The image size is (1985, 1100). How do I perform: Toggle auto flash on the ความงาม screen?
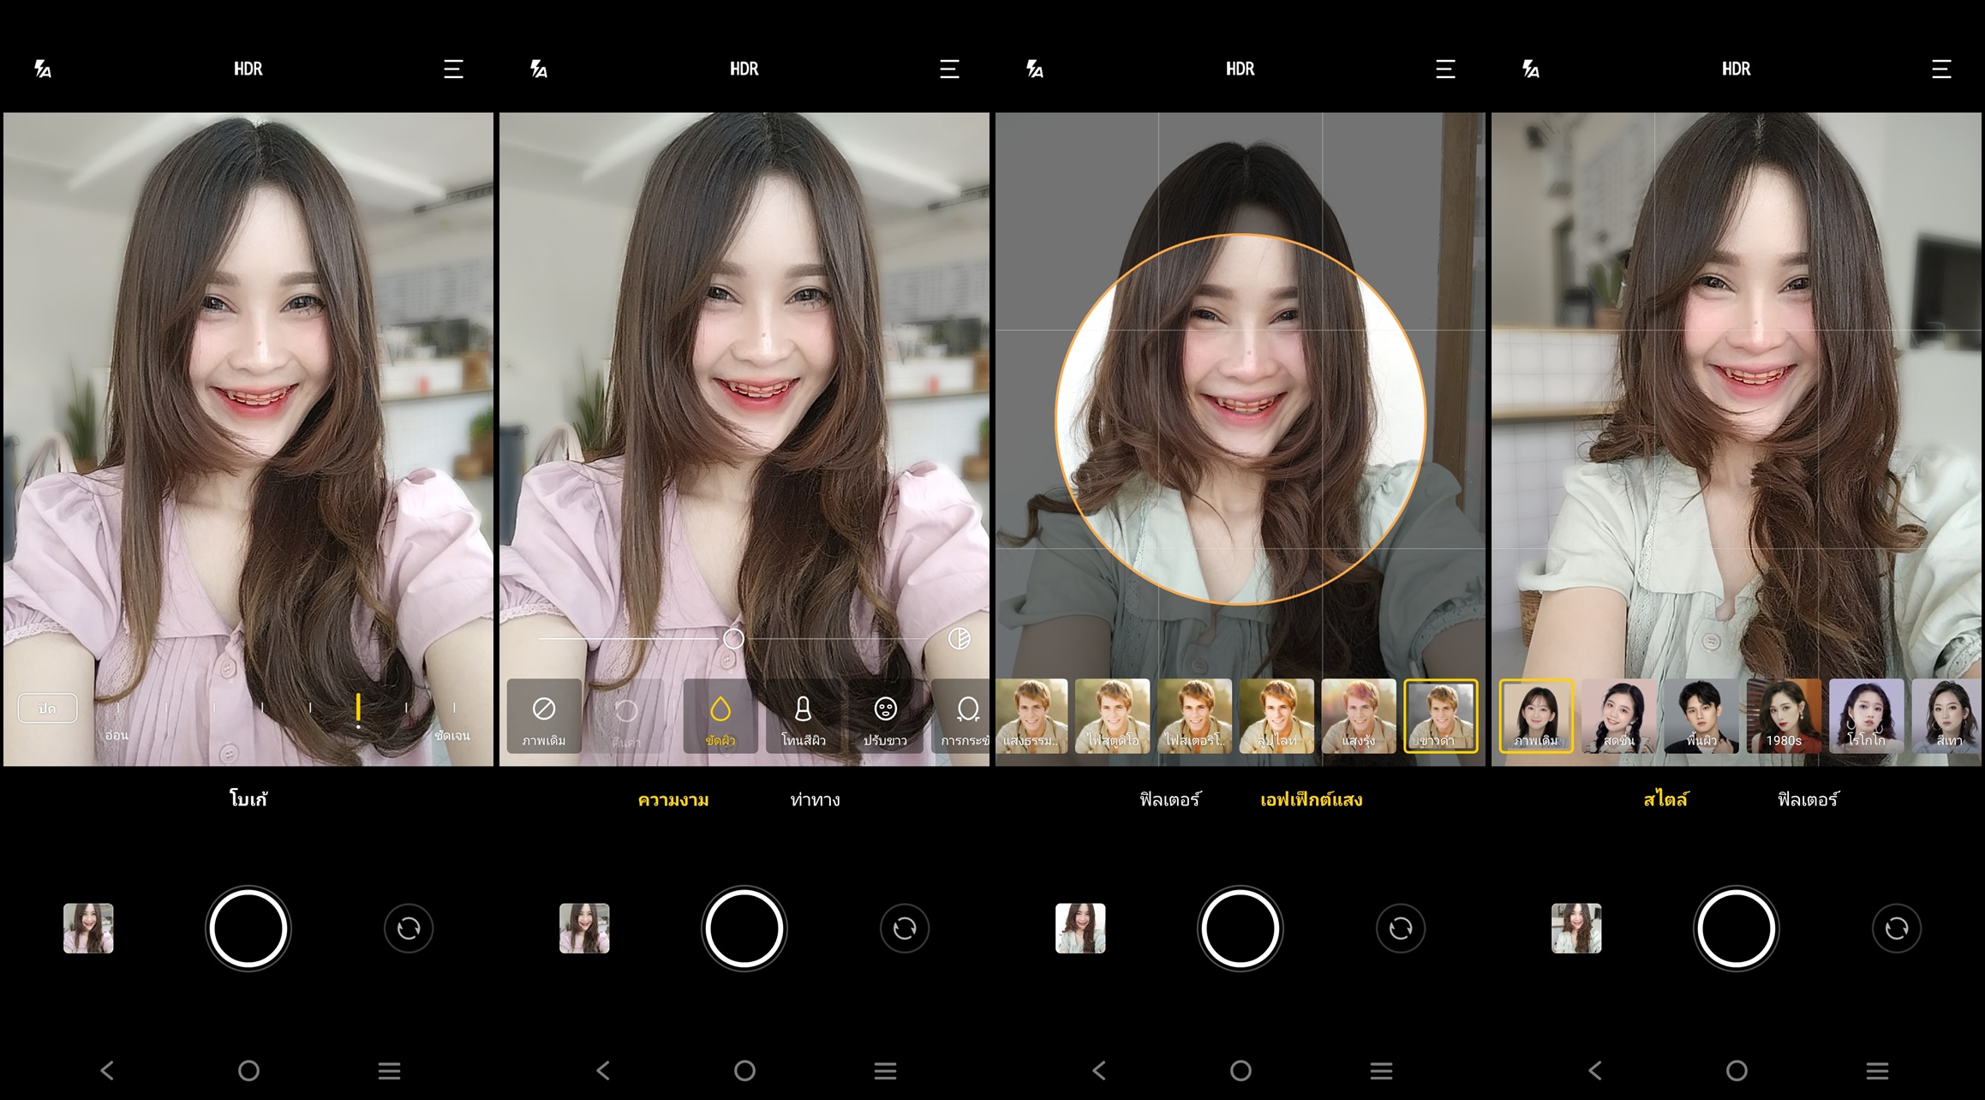coord(539,69)
